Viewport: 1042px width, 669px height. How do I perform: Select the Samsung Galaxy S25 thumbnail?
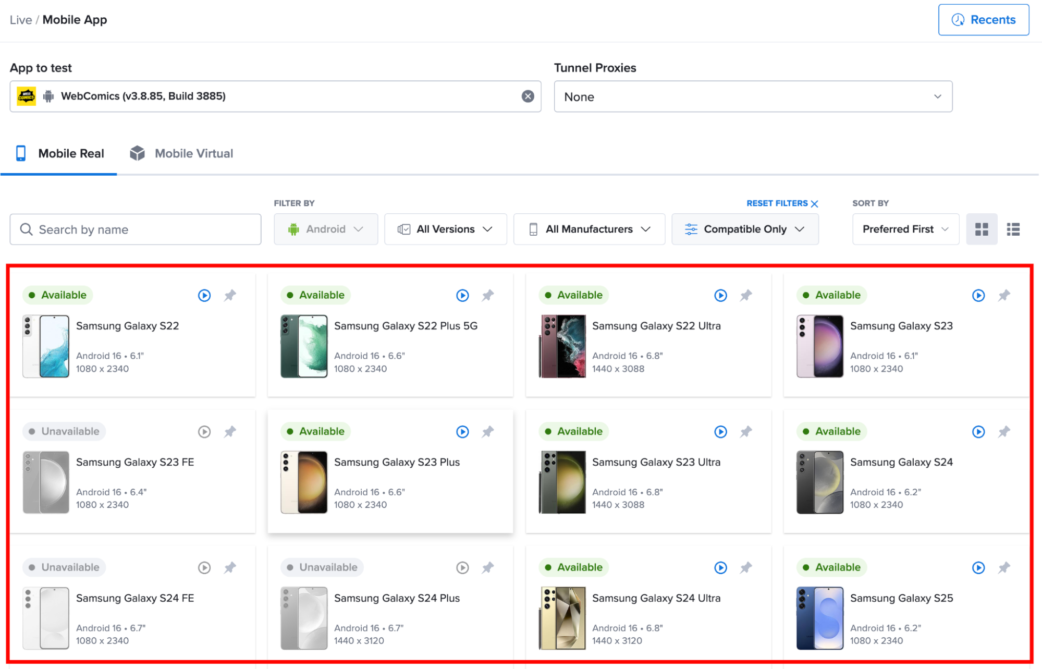[820, 618]
